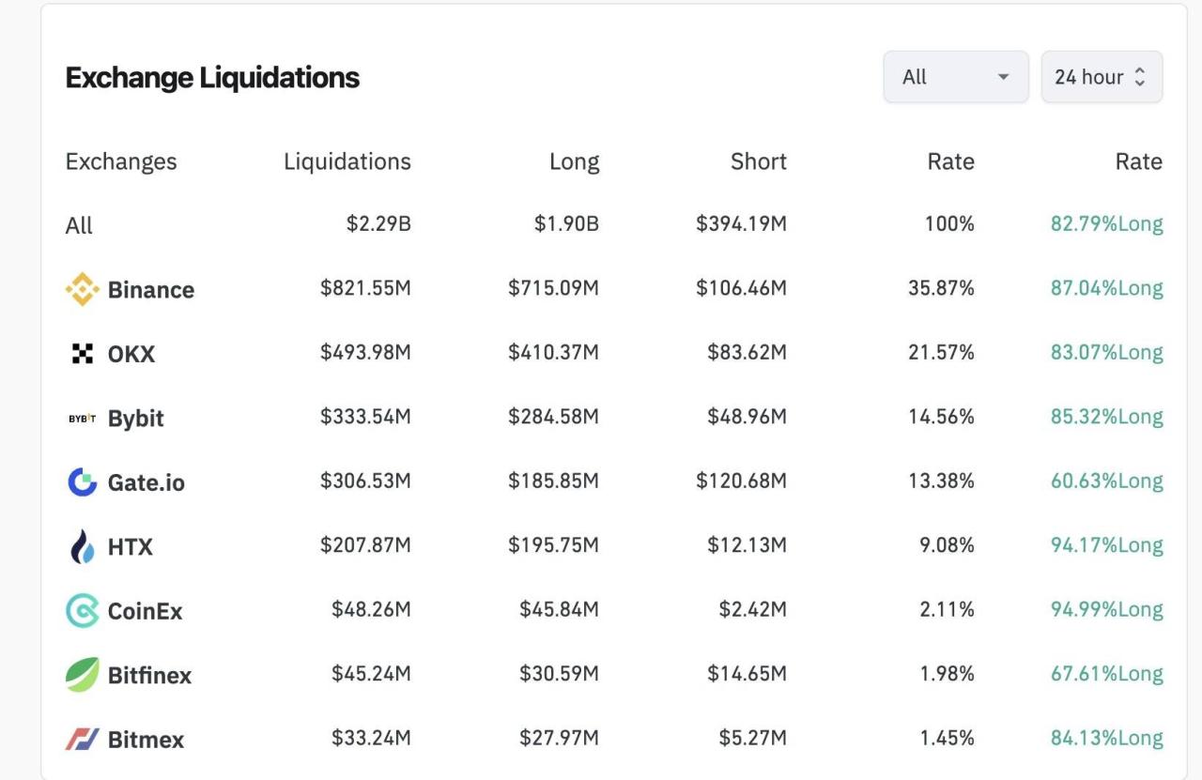
Task: Click the Gate.io logo icon
Action: click(82, 482)
